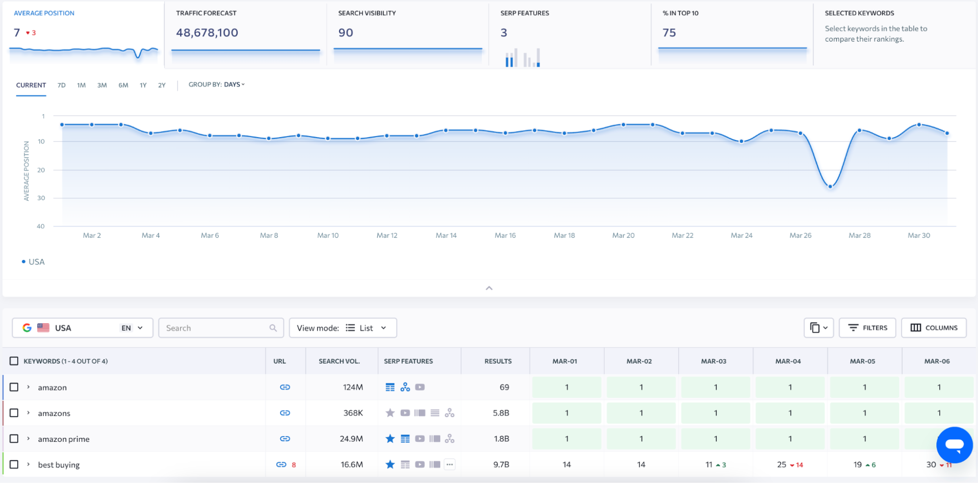Viewport: 978px width, 483px height.
Task: Check the amazons keyword checkbox
Action: coord(14,413)
